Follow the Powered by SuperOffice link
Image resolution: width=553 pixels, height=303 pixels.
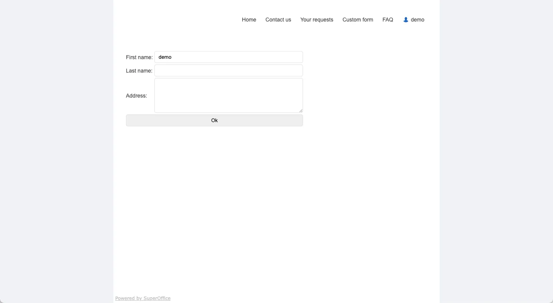click(143, 298)
